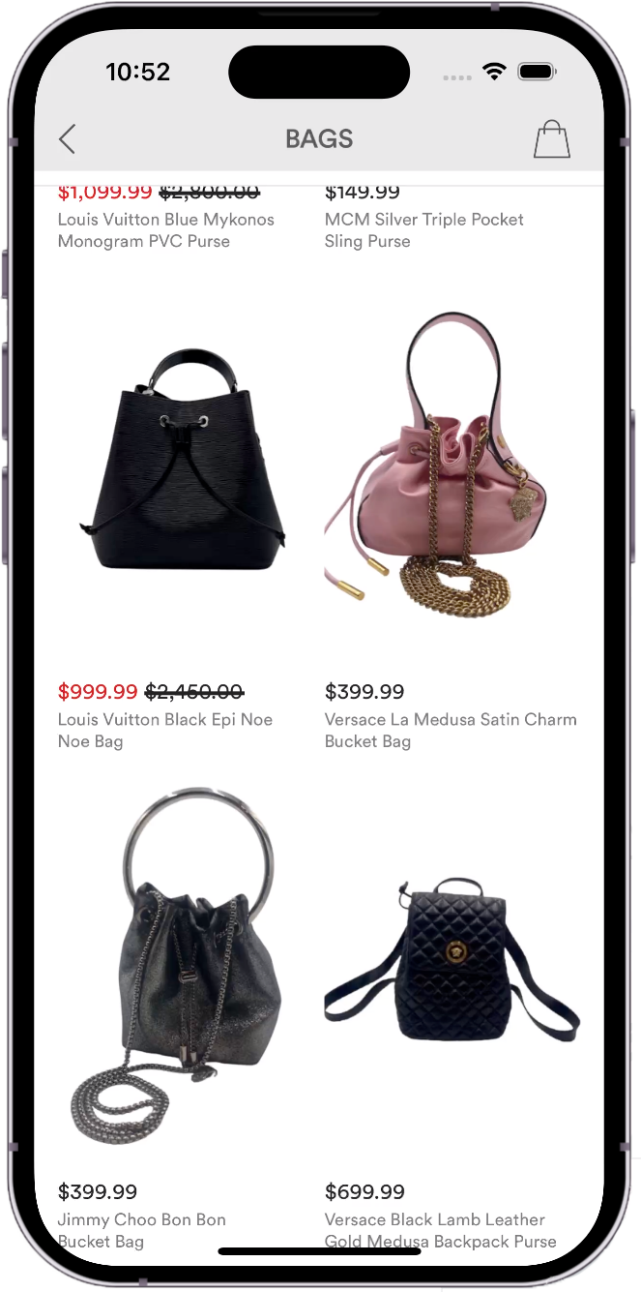Open Versace La Medusa Satin Charm Bucket Bag
The width and height of the screenshot is (641, 1292).
pyautogui.click(x=451, y=731)
